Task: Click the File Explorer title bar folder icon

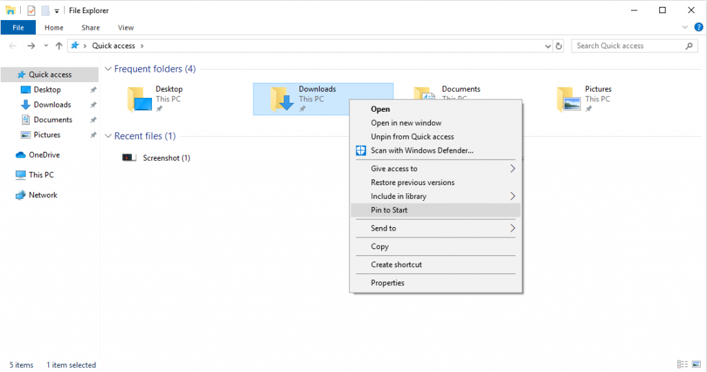Action: [10, 10]
